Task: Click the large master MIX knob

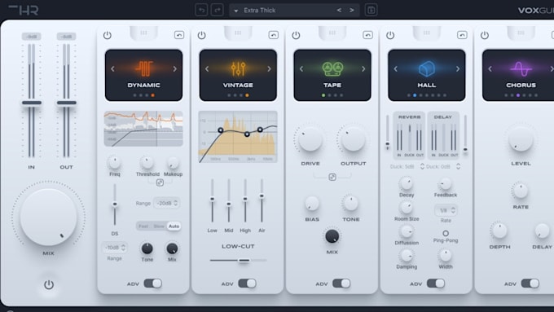Action: (x=48, y=217)
